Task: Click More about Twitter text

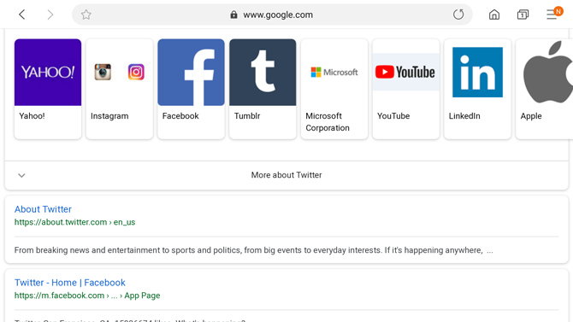Action: 286,175
